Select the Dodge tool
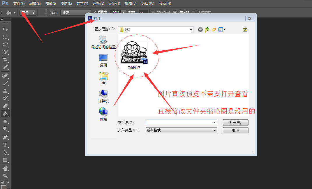The image size is (312, 189). tap(5, 129)
